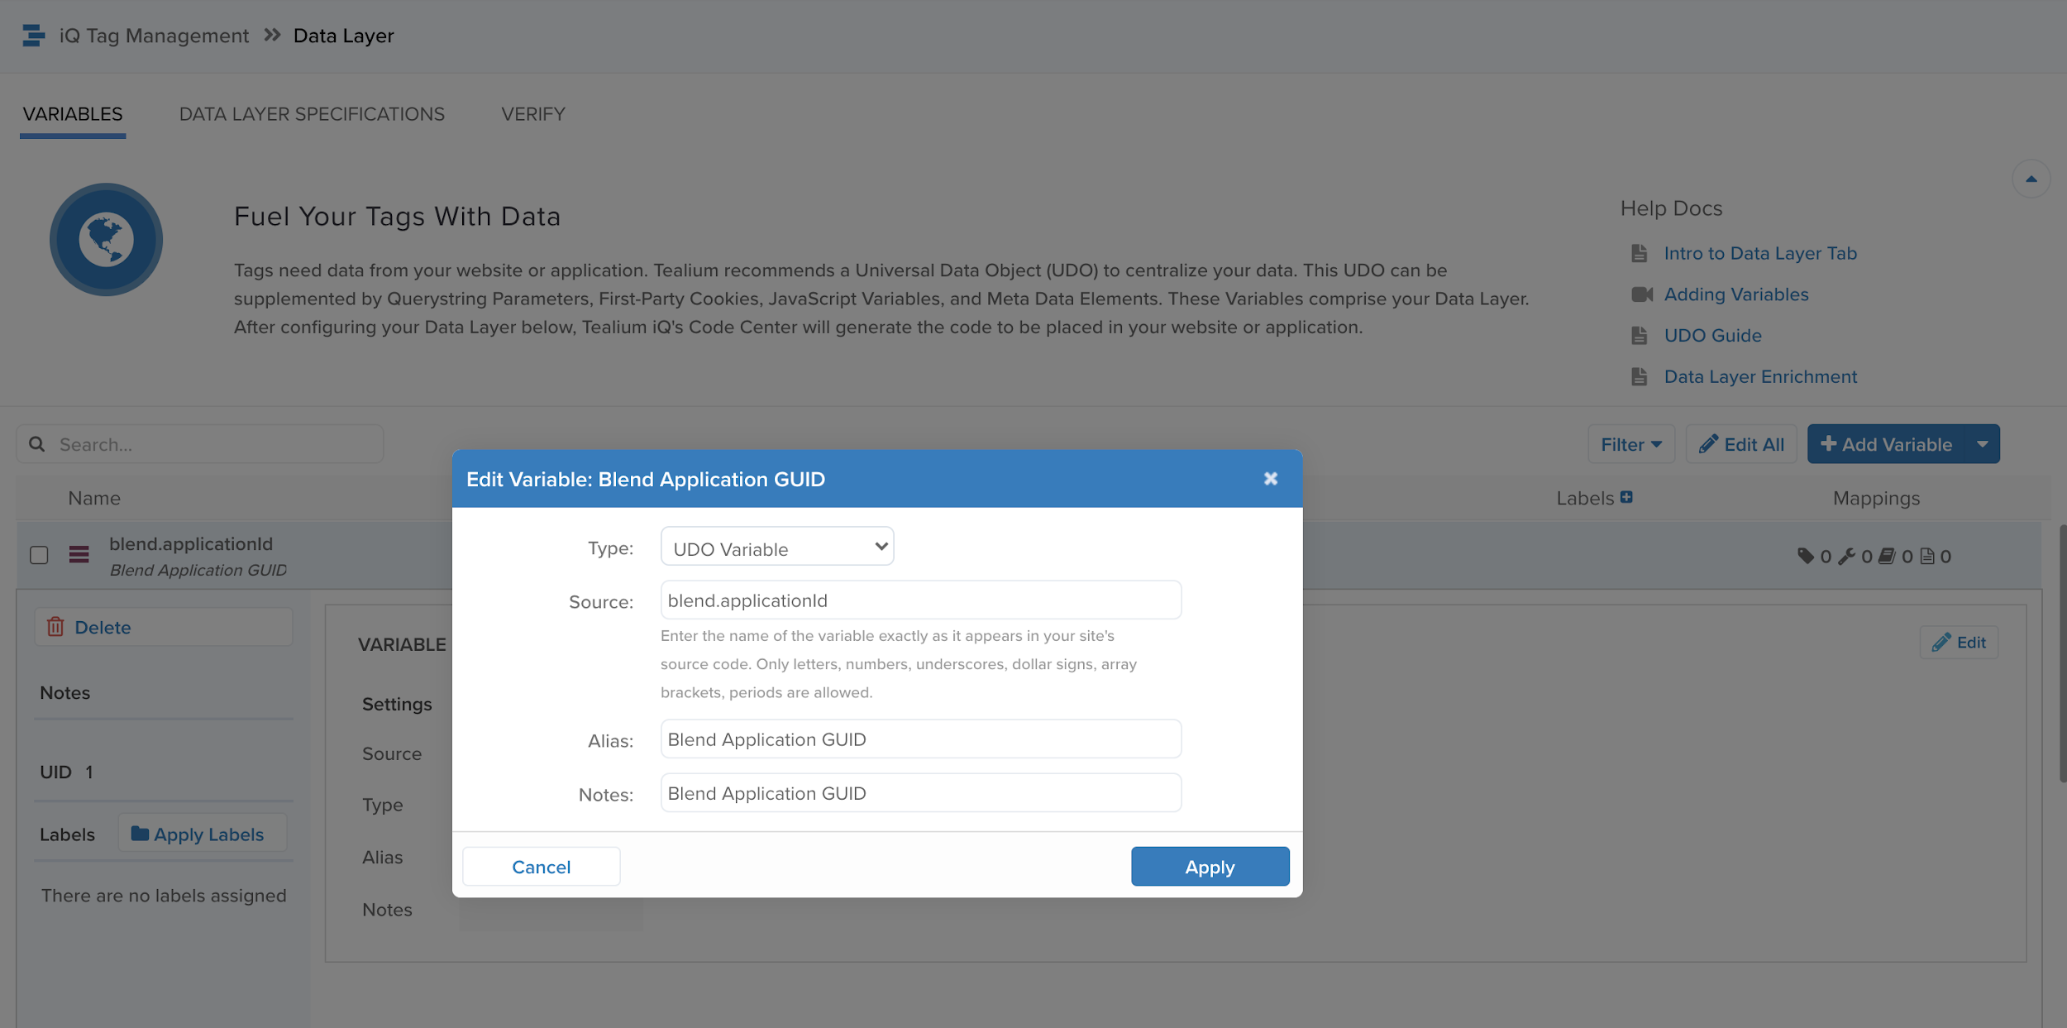Collapse the header info panel with arrow
The height and width of the screenshot is (1028, 2067).
click(2031, 179)
